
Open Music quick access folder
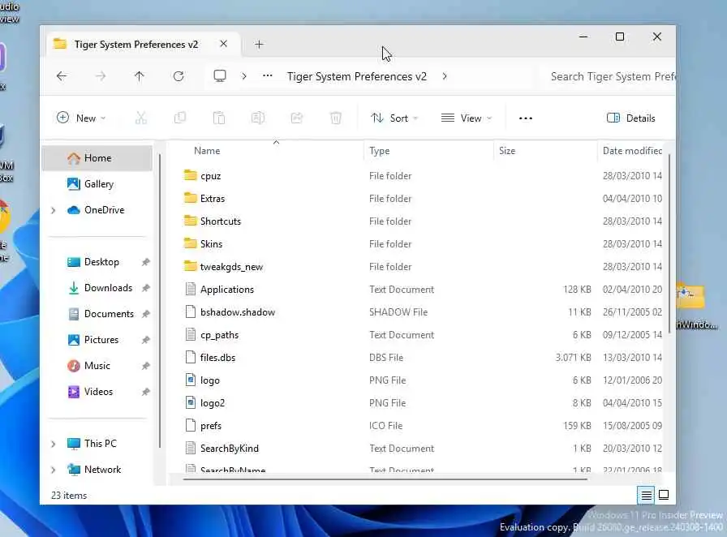[97, 365]
